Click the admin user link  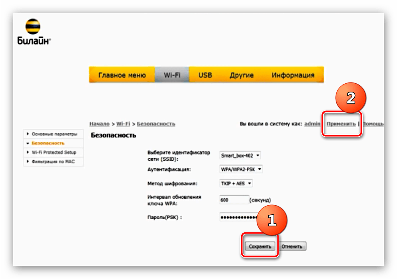312,124
